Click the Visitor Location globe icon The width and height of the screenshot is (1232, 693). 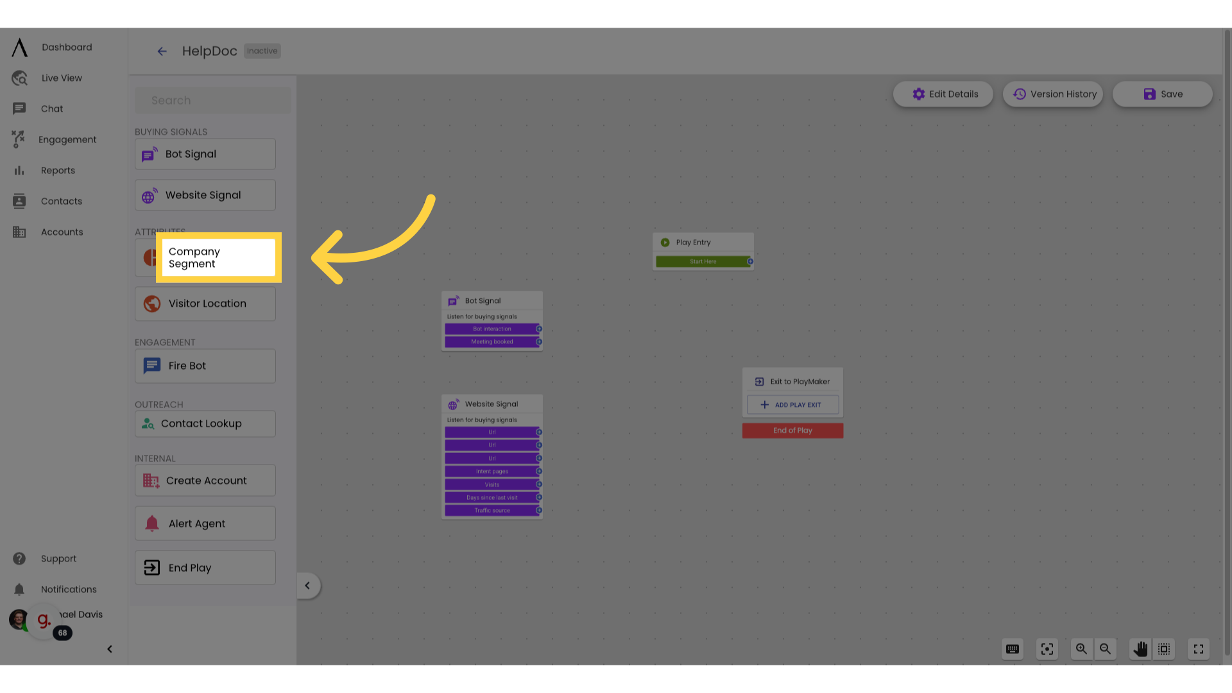click(152, 304)
